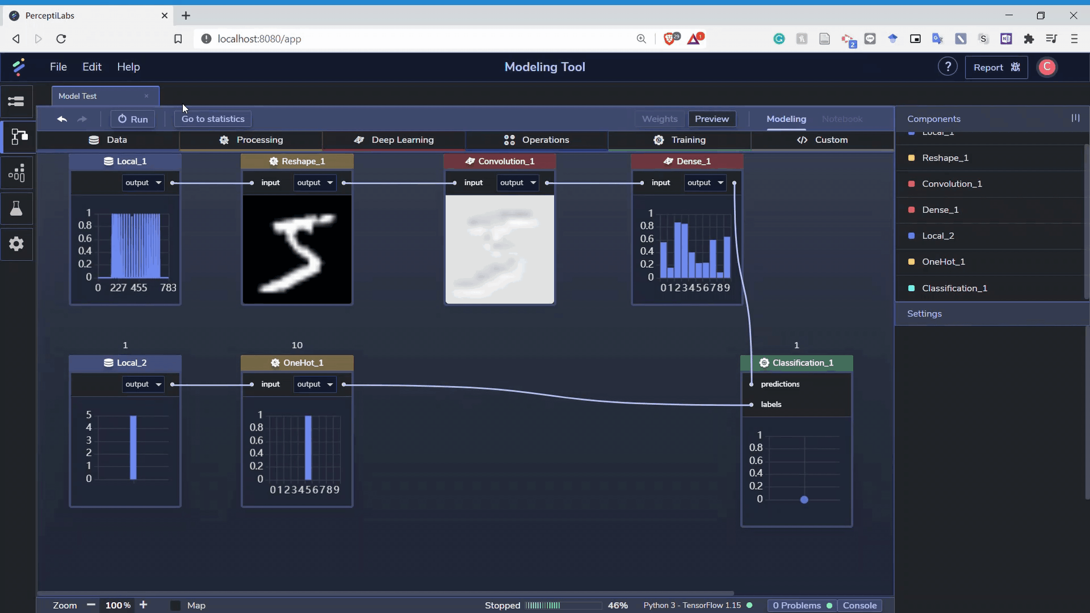Open the statistics view from the sidebar

click(16, 173)
